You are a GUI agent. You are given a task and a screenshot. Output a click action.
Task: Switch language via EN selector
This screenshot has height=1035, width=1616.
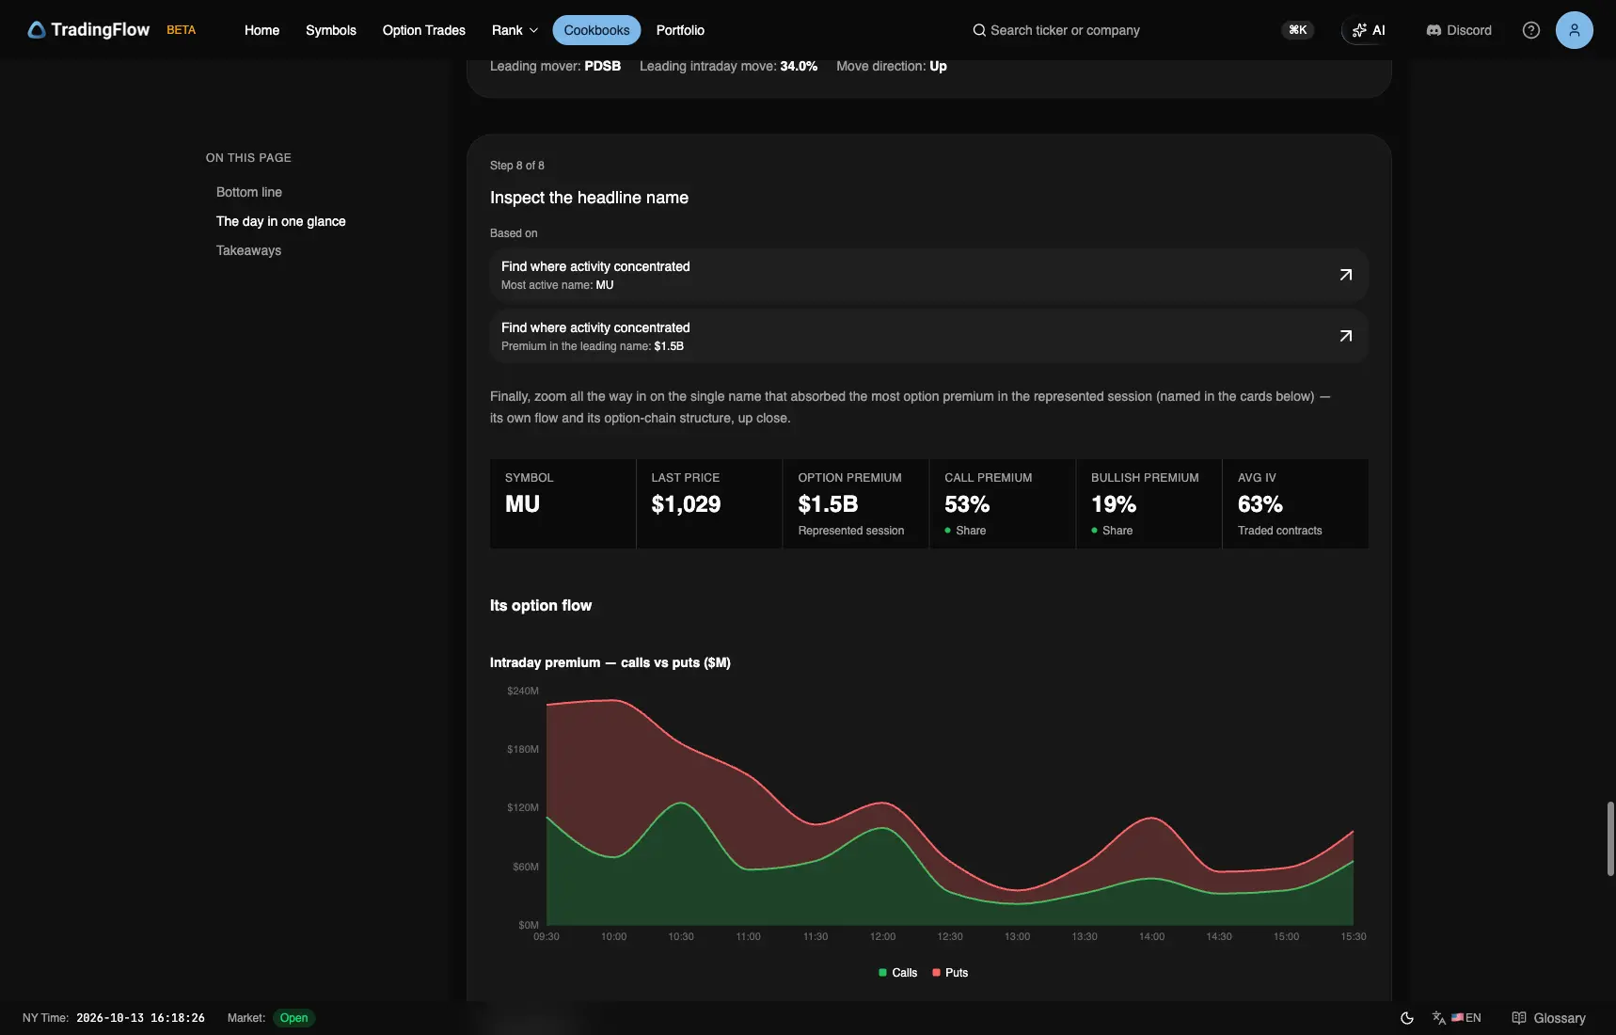(x=1466, y=1018)
